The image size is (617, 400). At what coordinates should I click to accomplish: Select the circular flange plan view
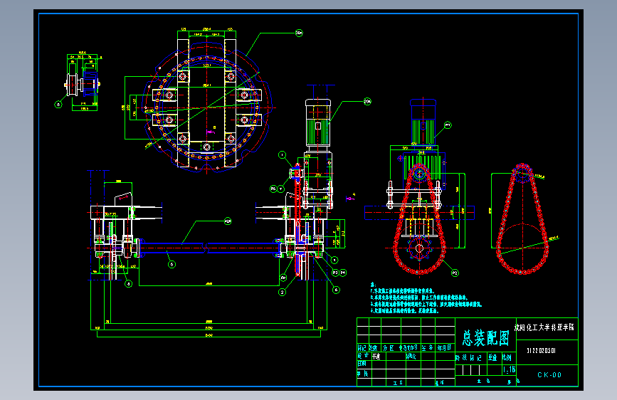207,107
